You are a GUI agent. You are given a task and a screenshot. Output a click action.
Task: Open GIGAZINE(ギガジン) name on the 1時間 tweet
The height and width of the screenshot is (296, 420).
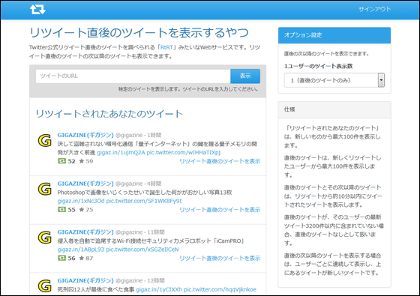tap(85, 135)
